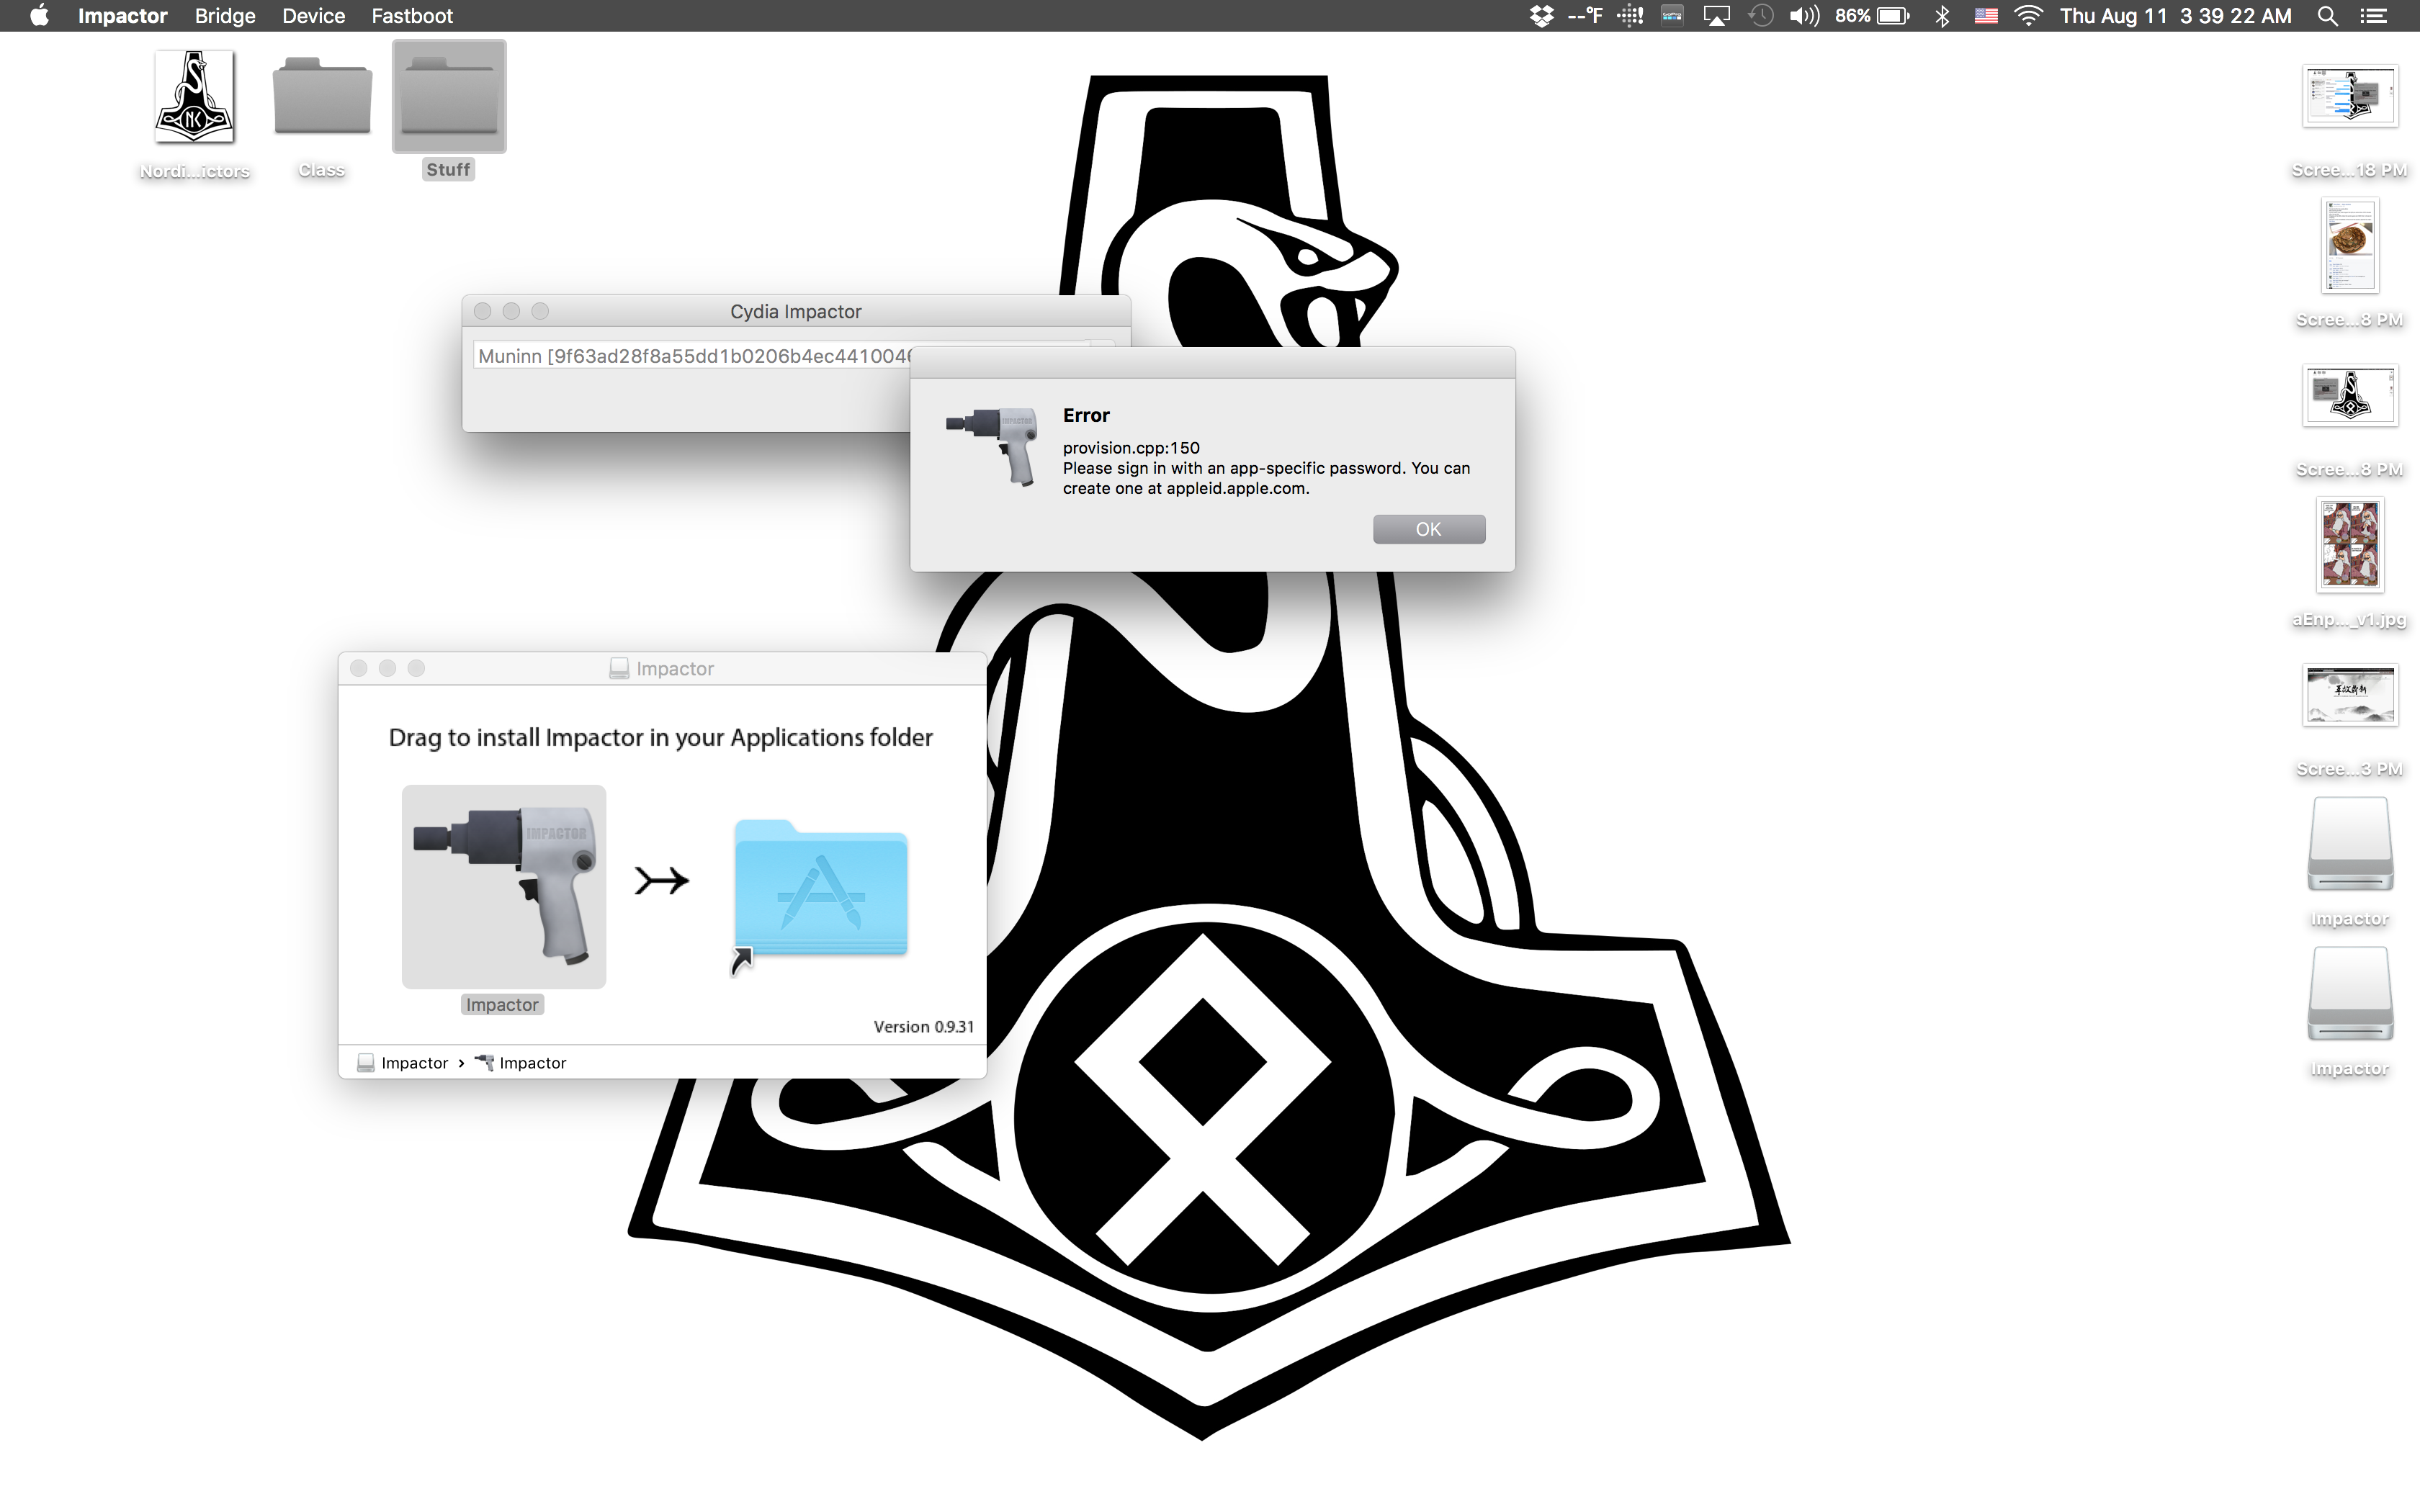Open the US flag input source menu
Screen dimensions: 2420x1512
1986,16
